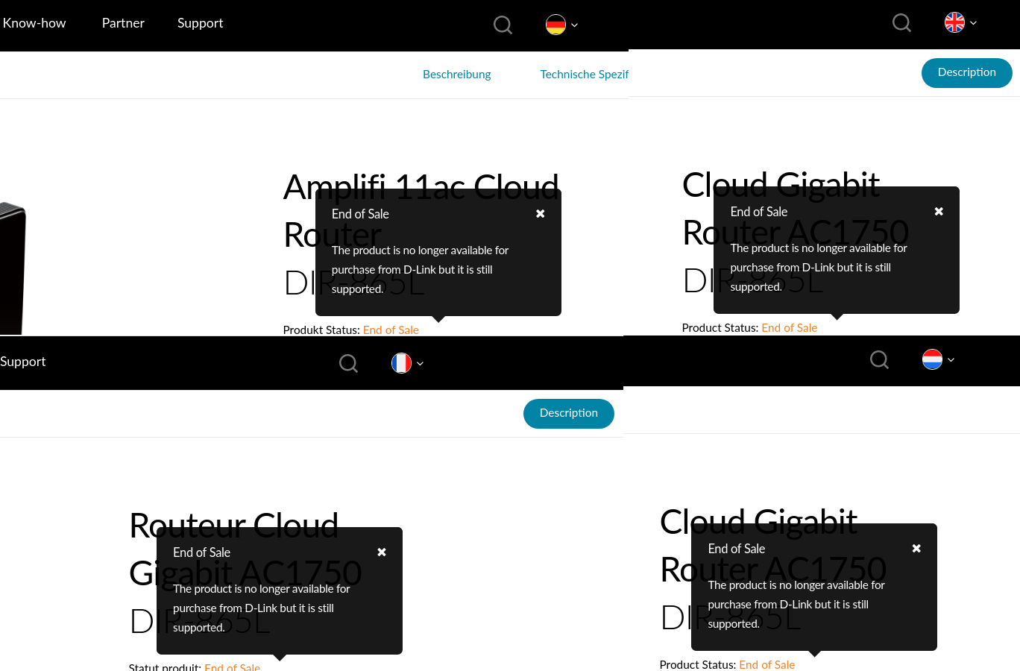Click End of Sale link on the UK page
Image resolution: width=1020 pixels, height=671 pixels.
point(790,328)
